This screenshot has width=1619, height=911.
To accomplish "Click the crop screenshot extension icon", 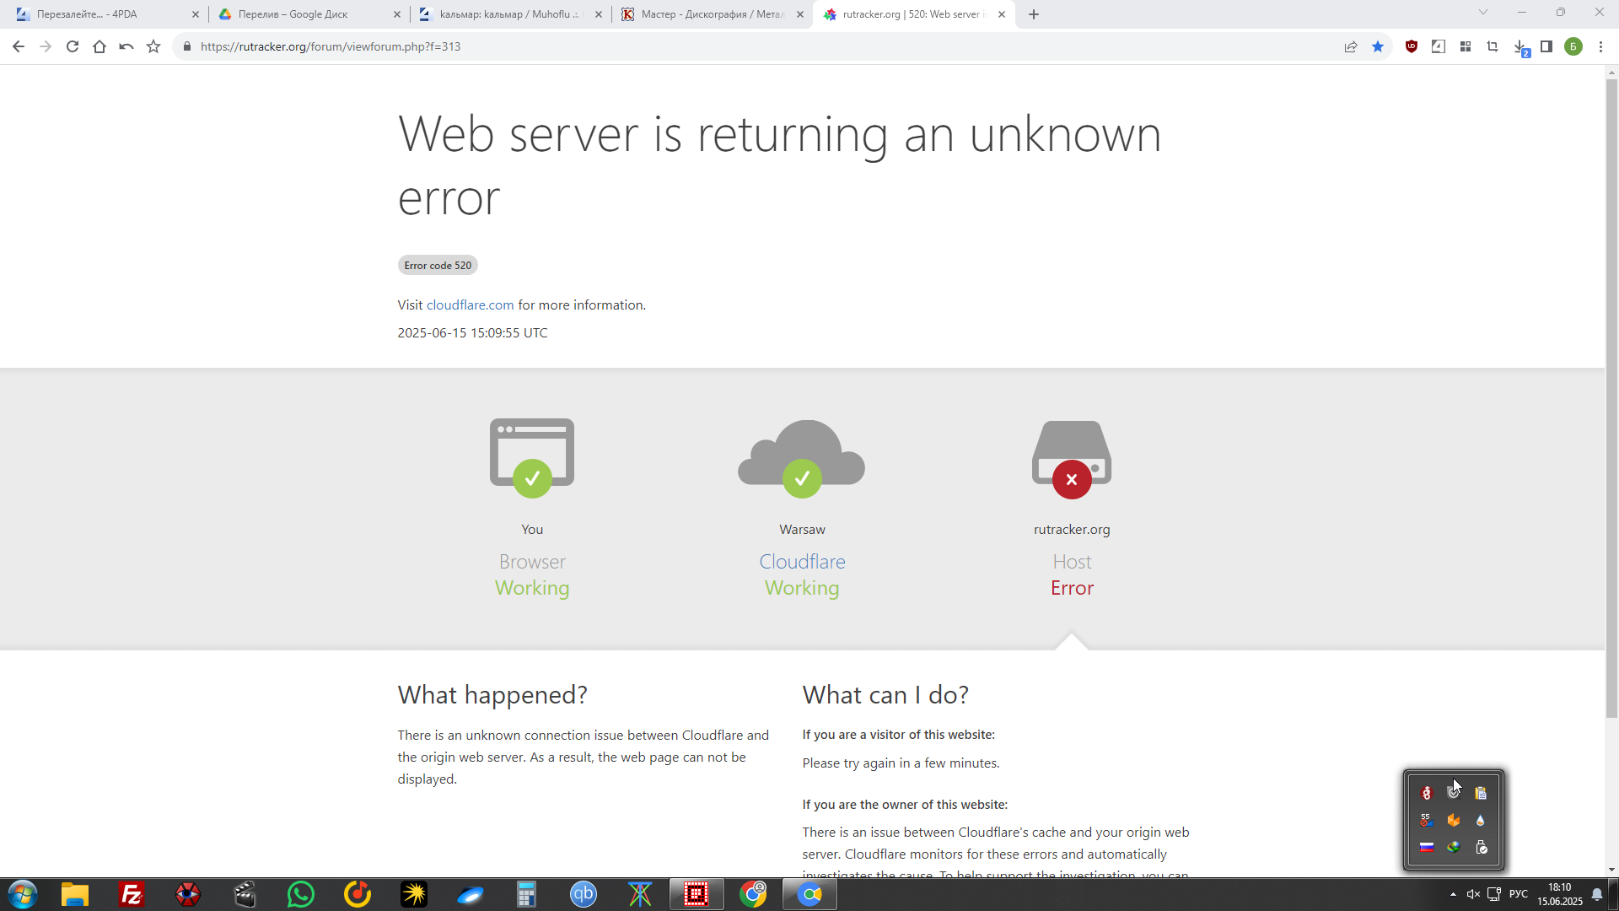I will pyautogui.click(x=1493, y=46).
